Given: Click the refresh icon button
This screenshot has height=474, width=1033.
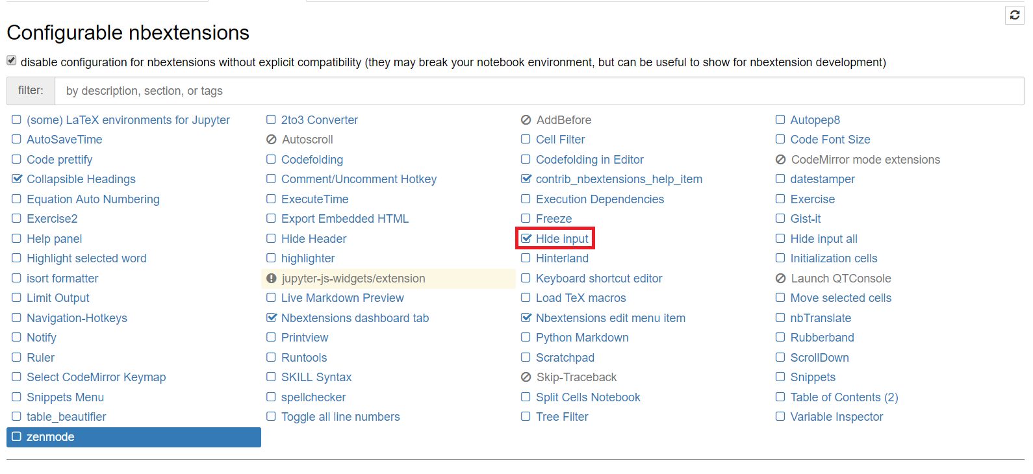Looking at the screenshot, I should [1014, 15].
